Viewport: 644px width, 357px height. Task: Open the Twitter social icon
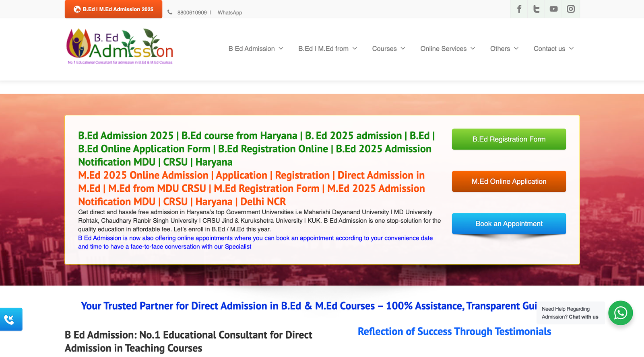pyautogui.click(x=536, y=9)
